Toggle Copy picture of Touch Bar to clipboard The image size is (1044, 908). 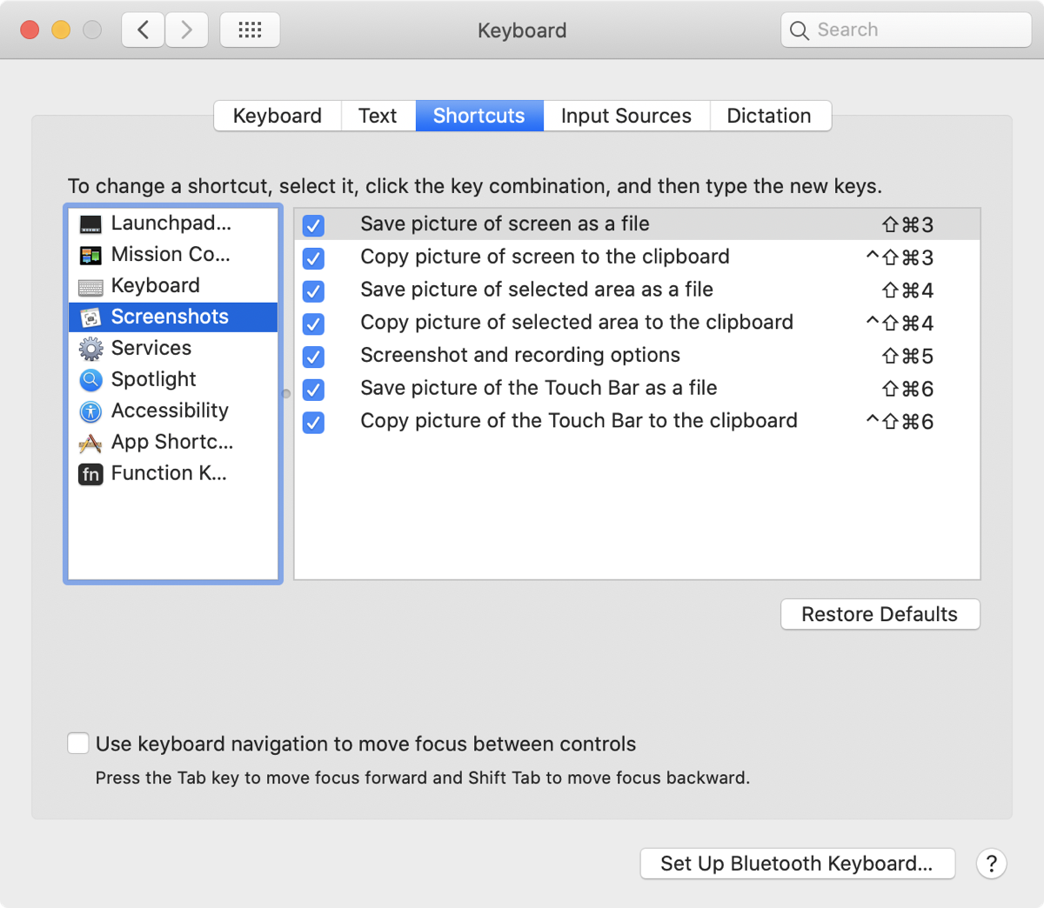313,423
